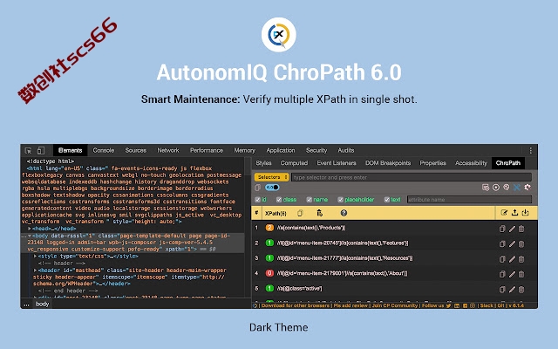The height and width of the screenshot is (349, 558).
Task: Click the Pls add review link
Action: [x=350, y=305]
